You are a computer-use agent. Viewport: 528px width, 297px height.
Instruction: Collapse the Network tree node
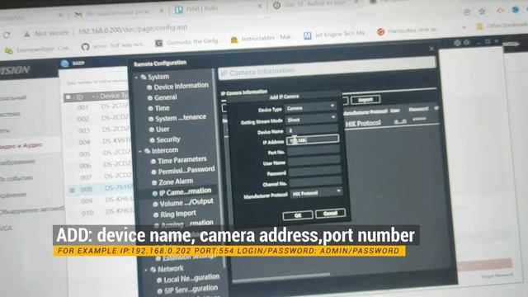[x=146, y=270]
